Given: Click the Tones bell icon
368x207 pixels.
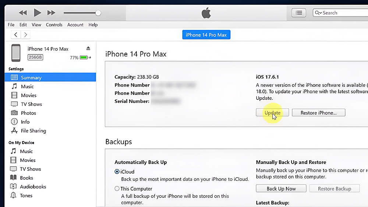Looking at the screenshot, I should pos(13,195).
